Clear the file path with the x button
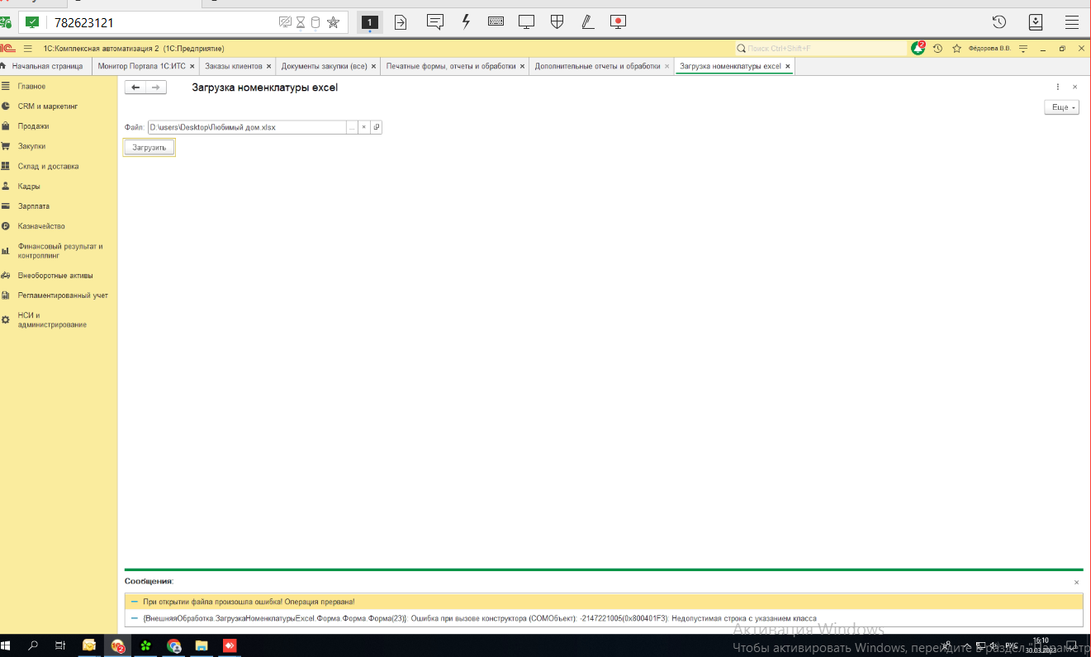 [x=363, y=127]
